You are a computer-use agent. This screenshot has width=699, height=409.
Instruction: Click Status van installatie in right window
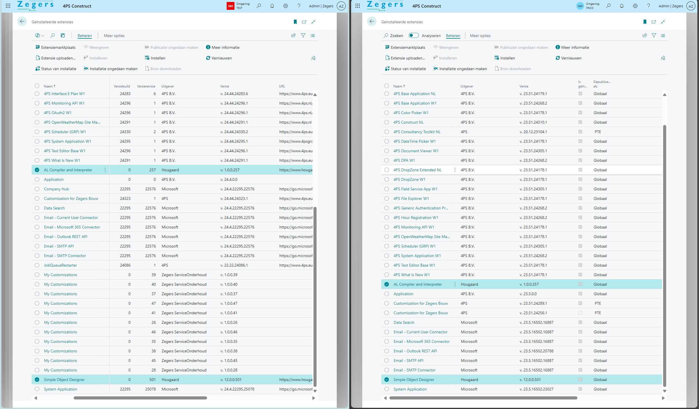405,69
